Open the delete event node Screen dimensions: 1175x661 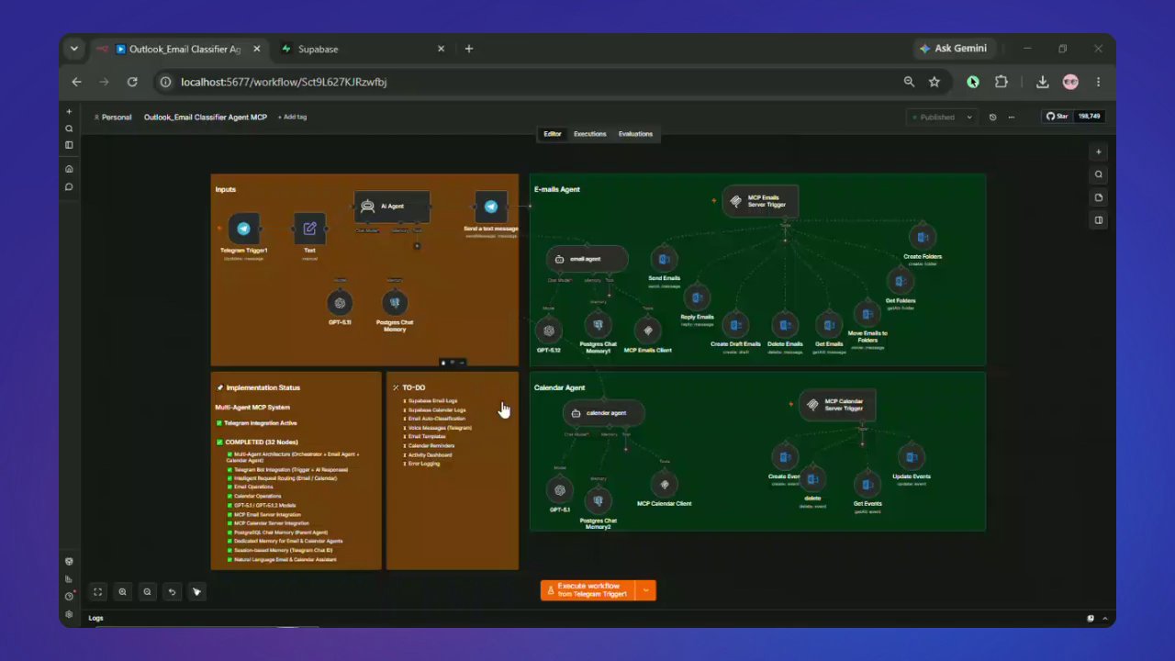(x=812, y=478)
